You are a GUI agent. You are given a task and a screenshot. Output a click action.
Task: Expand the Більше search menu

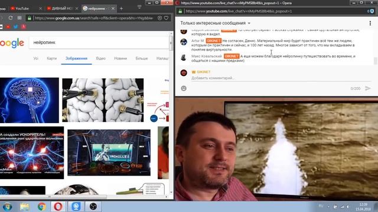(142, 58)
